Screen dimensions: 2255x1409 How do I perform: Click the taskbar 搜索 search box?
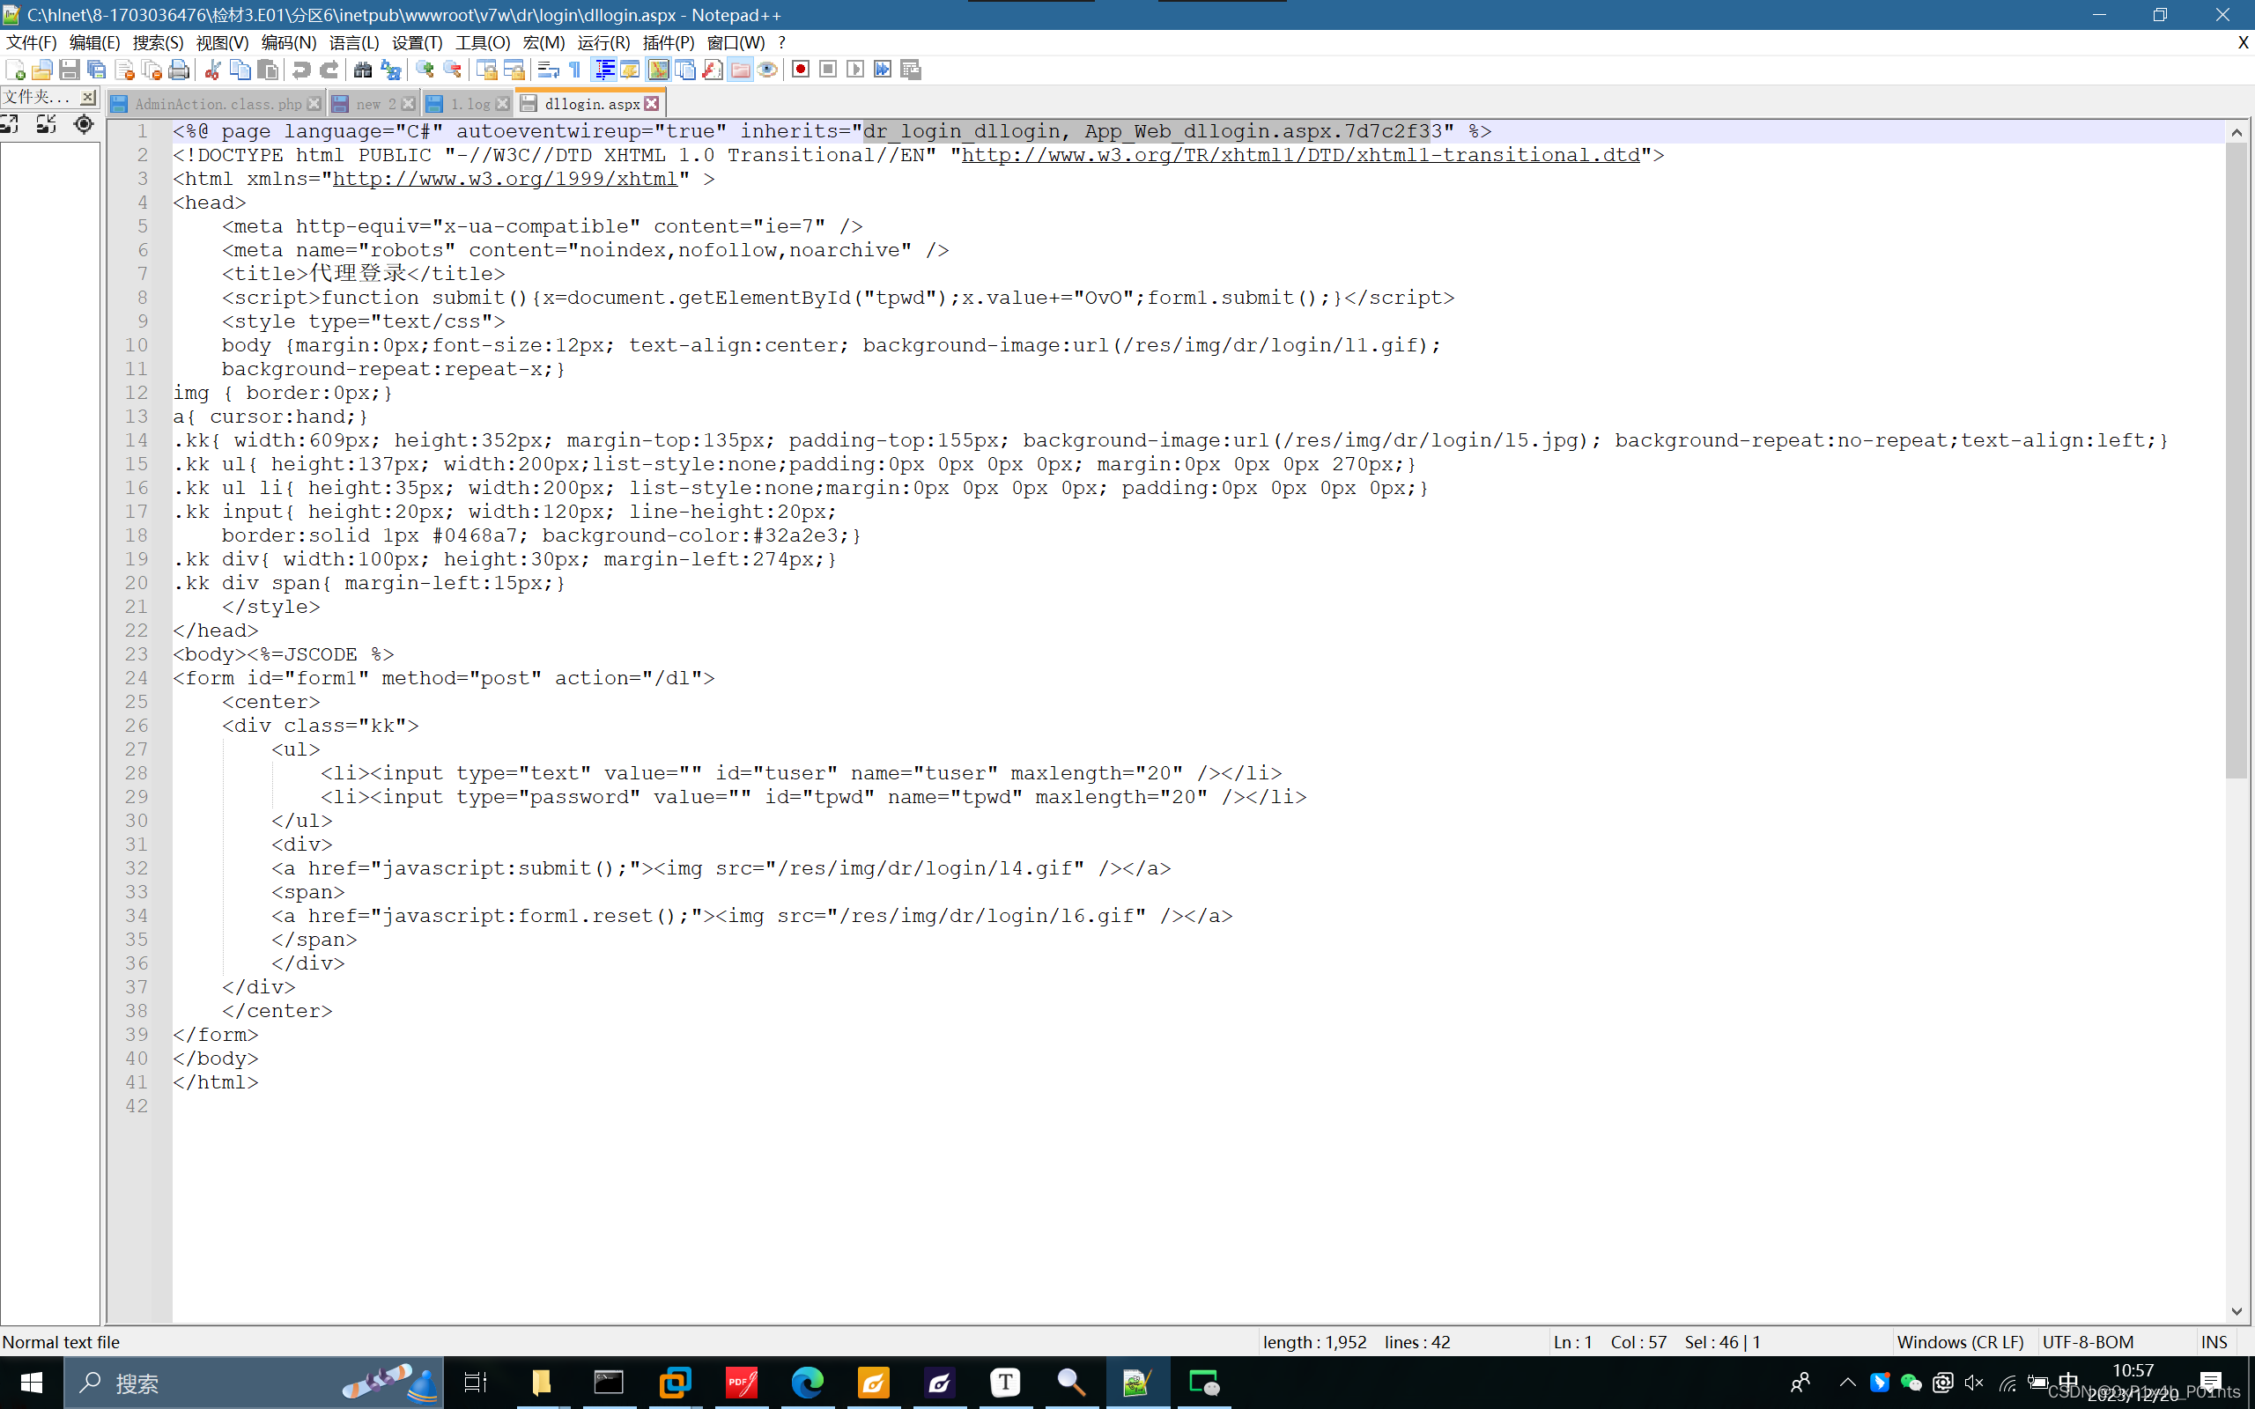tap(254, 1383)
